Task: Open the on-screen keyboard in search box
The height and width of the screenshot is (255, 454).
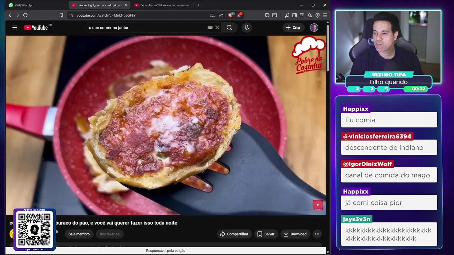Action: coord(210,27)
